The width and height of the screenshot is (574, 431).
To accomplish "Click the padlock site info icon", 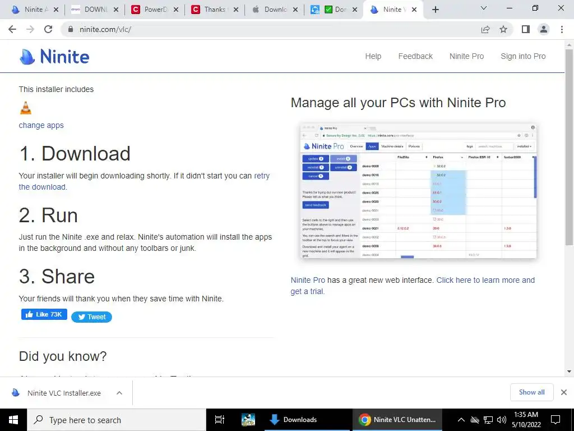I will (x=71, y=29).
